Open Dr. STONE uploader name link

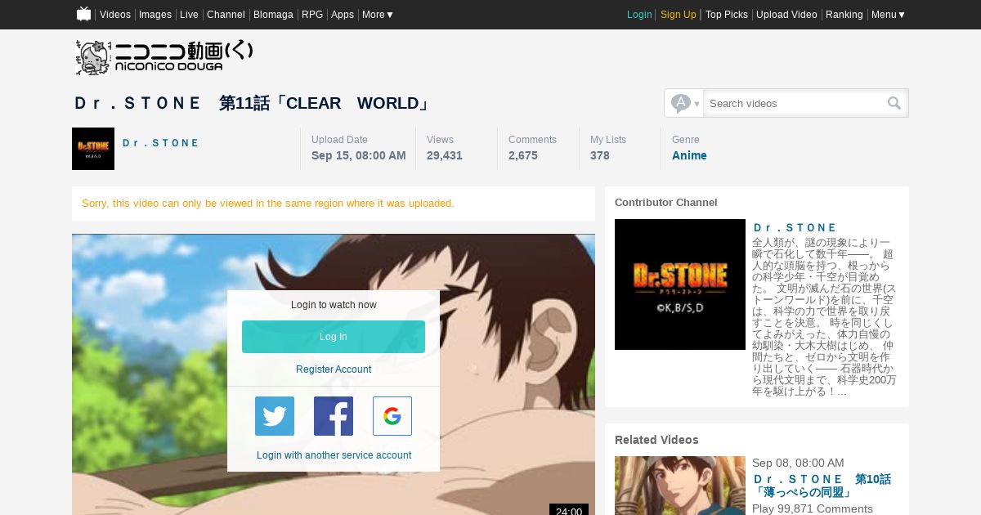(160, 143)
